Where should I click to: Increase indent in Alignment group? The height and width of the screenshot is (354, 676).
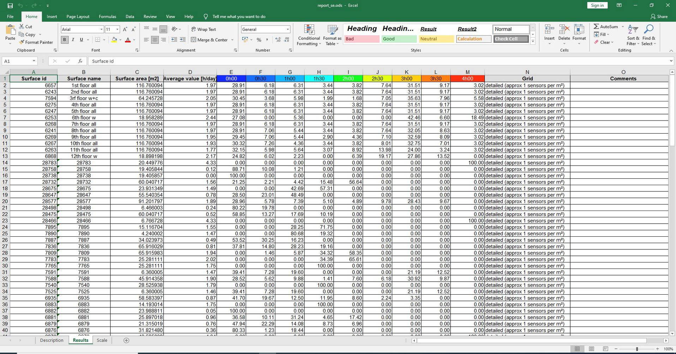[183, 40]
